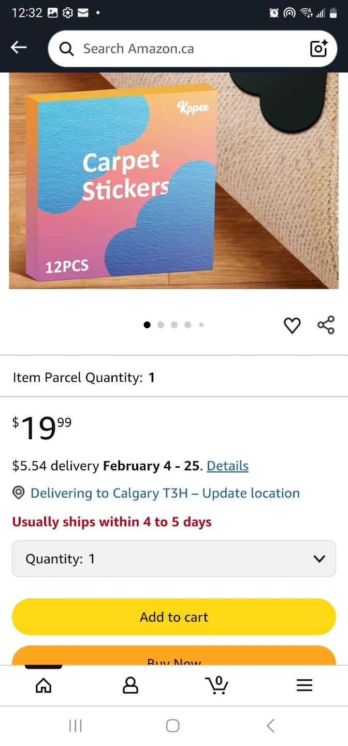The image size is (348, 746).
Task: Update delivery location to Calgary T3H link
Action: 165,493
